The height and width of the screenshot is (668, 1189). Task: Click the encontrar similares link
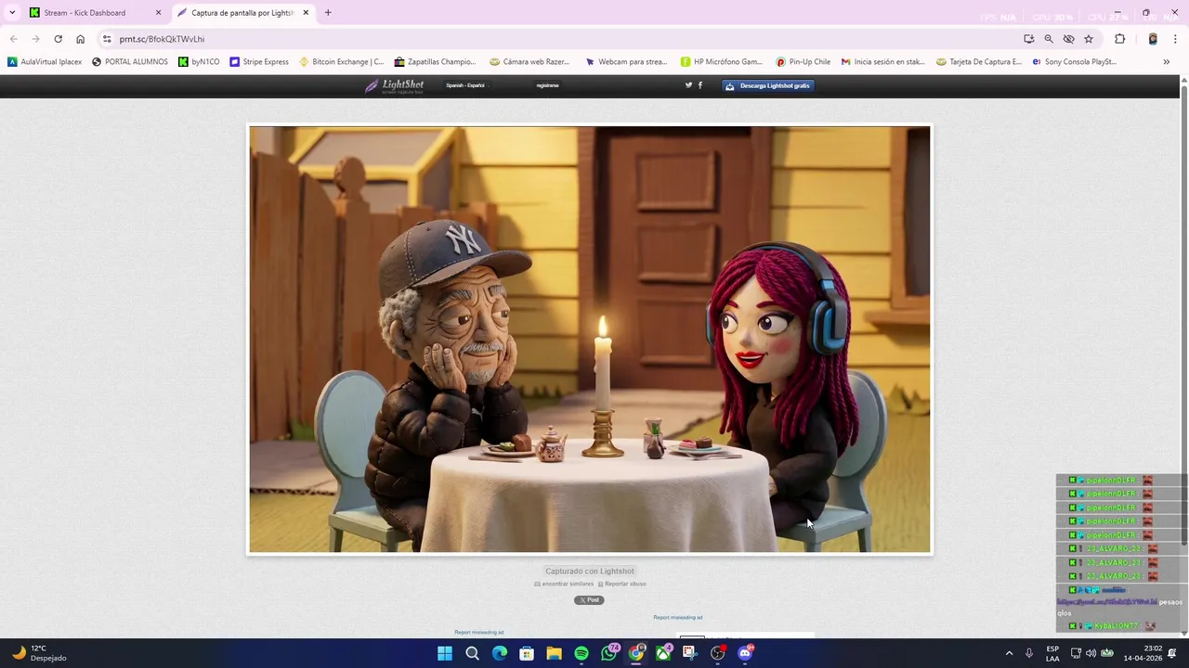[x=564, y=584]
